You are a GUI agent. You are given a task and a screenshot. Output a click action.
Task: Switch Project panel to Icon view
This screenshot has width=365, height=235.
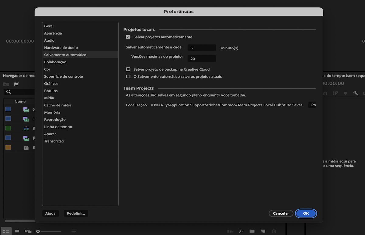click(16, 231)
